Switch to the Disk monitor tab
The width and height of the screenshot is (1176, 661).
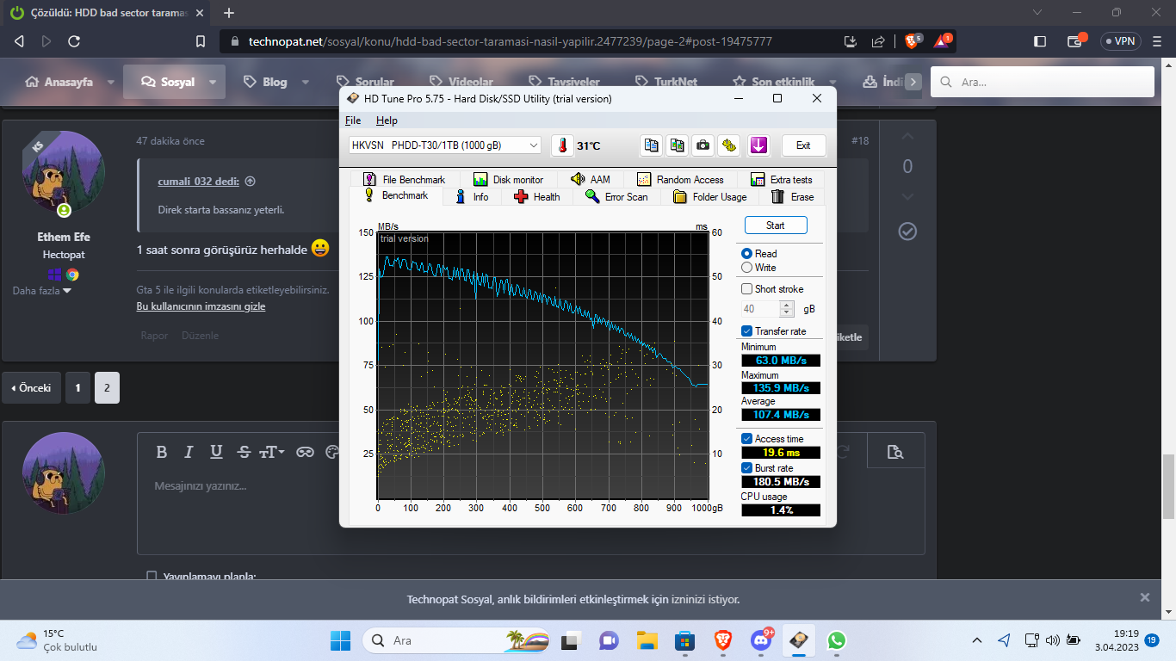[x=508, y=179]
